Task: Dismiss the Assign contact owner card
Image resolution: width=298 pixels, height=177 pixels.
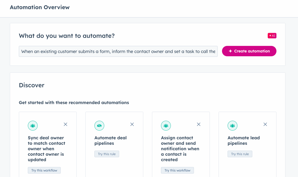Action: click(x=199, y=124)
